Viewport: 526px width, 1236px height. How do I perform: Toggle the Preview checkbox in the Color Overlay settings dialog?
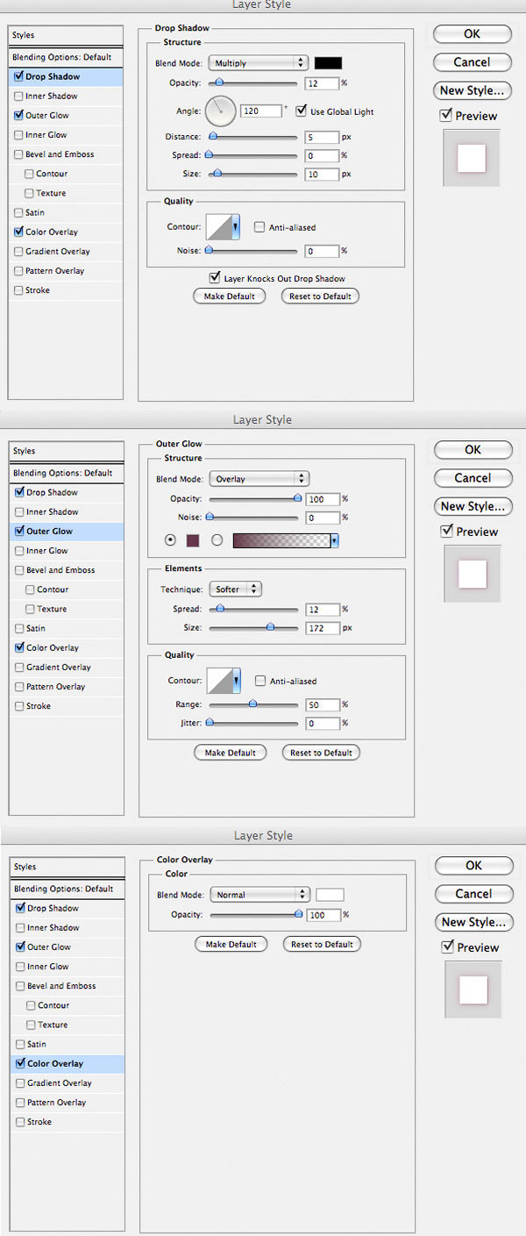pyautogui.click(x=448, y=947)
